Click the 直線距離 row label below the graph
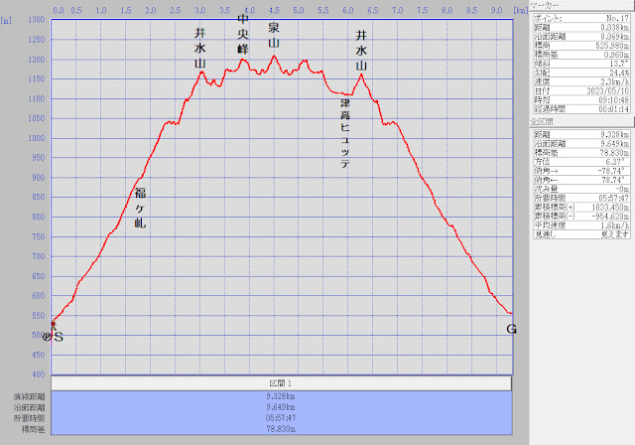The height and width of the screenshot is (445, 635). [x=29, y=396]
